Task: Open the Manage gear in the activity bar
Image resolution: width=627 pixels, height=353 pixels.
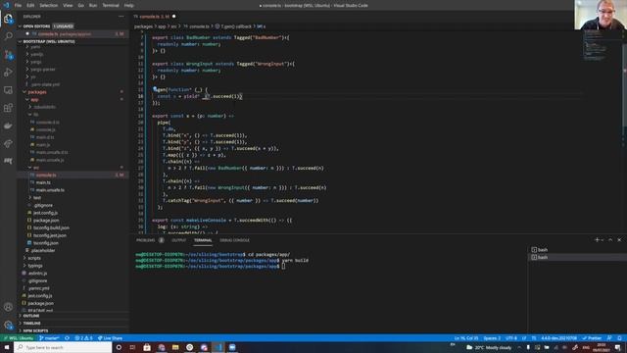Action: [8, 325]
